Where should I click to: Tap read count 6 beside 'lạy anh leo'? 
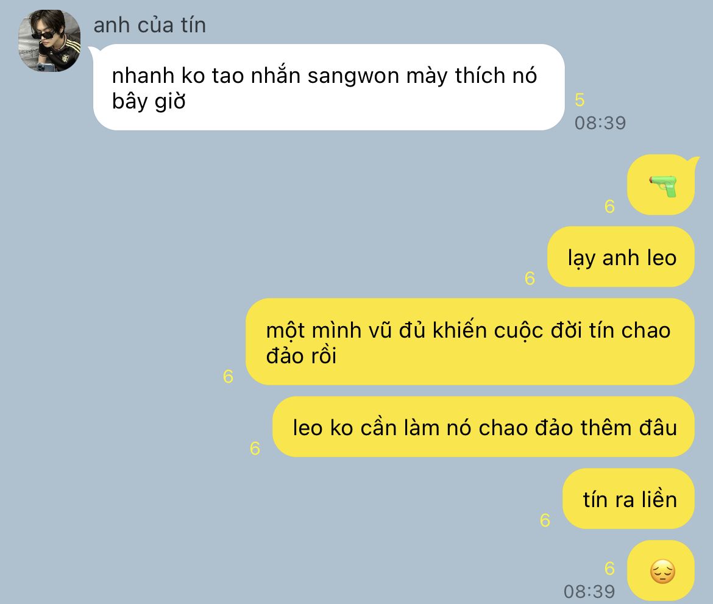530,279
